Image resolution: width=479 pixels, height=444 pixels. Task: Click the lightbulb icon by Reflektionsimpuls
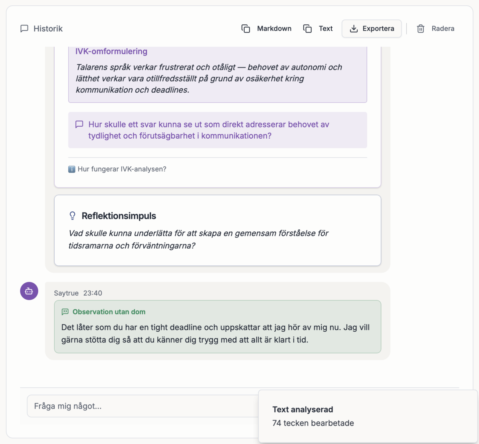click(x=72, y=216)
